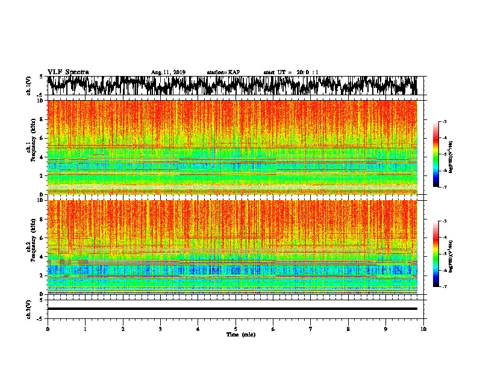Click inside the ch.1 frequency spectrogram
Screen dimensions: 477x369
click(x=232, y=147)
